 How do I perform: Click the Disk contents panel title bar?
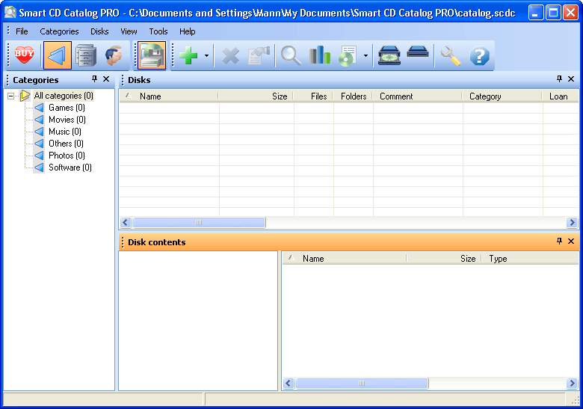349,242
